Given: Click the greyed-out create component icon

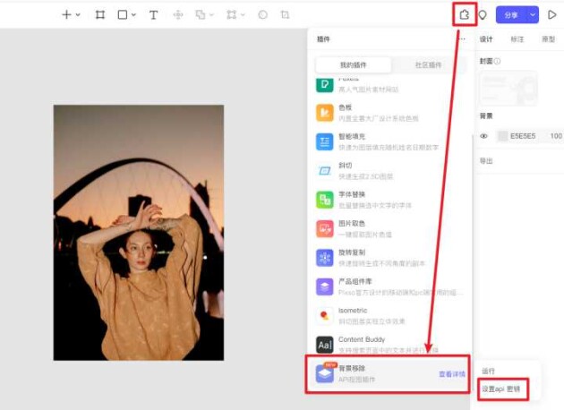Looking at the screenshot, I should coord(177,14).
